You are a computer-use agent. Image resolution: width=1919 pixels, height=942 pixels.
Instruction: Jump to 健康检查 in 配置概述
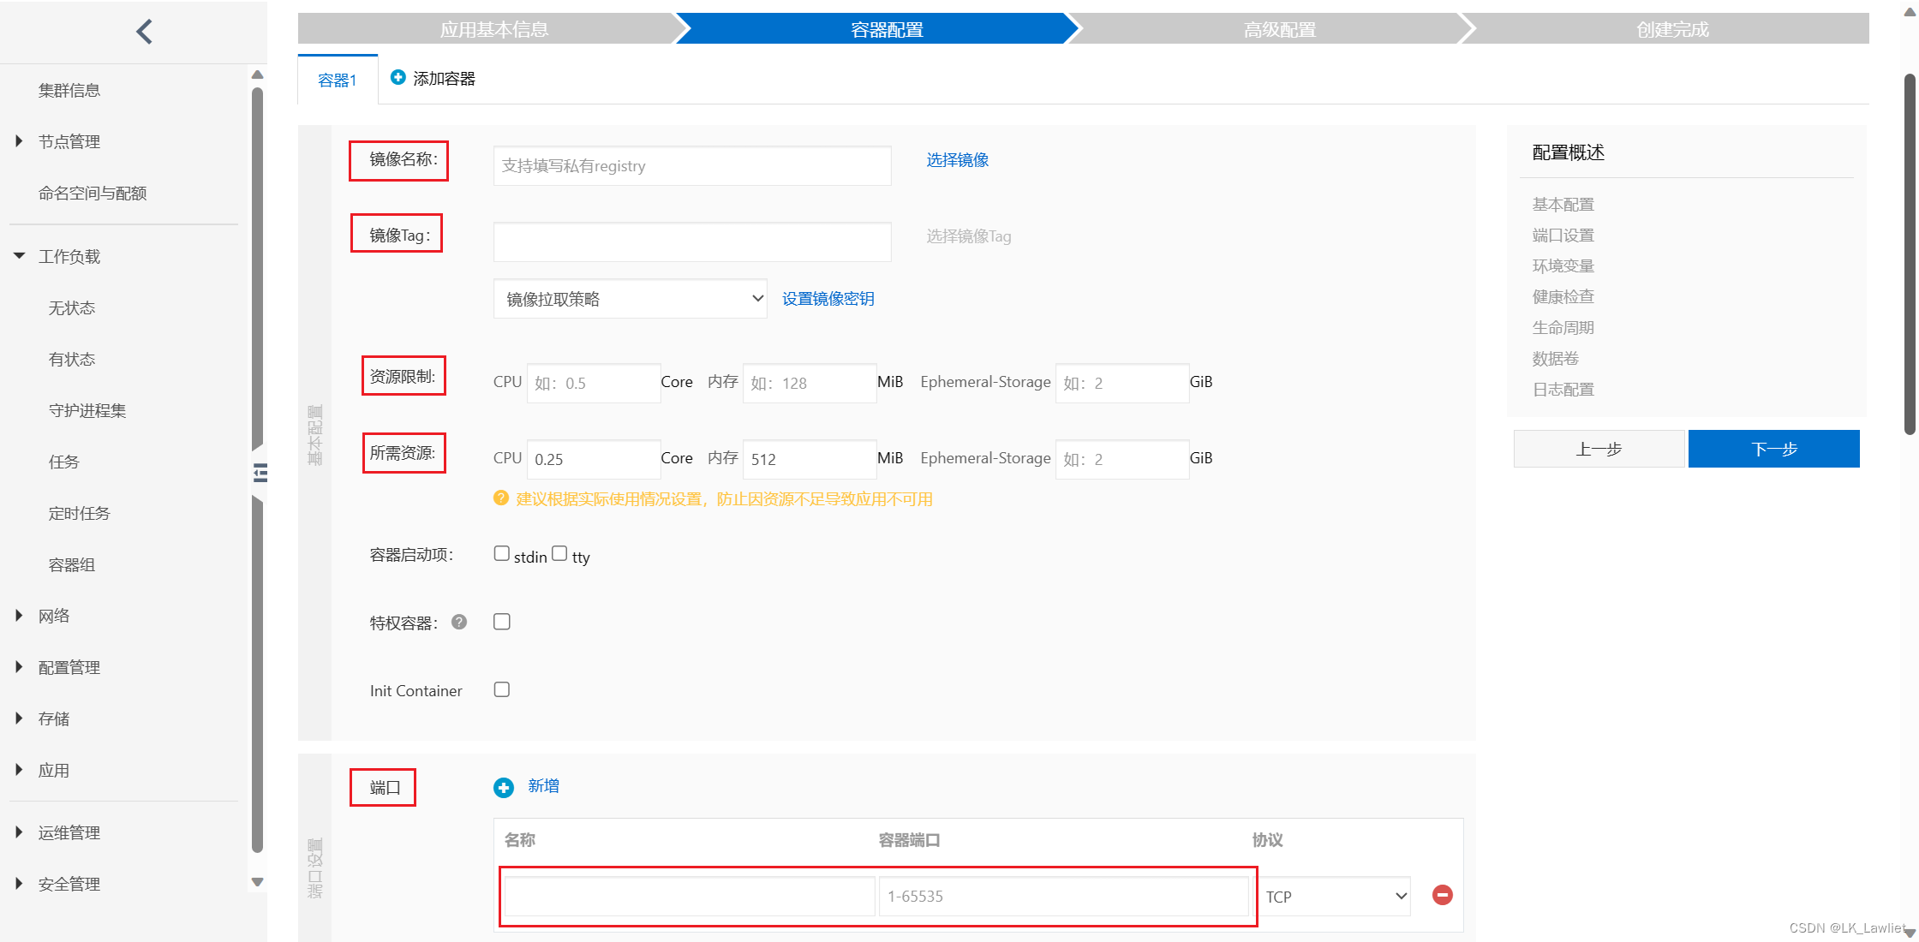point(1563,296)
